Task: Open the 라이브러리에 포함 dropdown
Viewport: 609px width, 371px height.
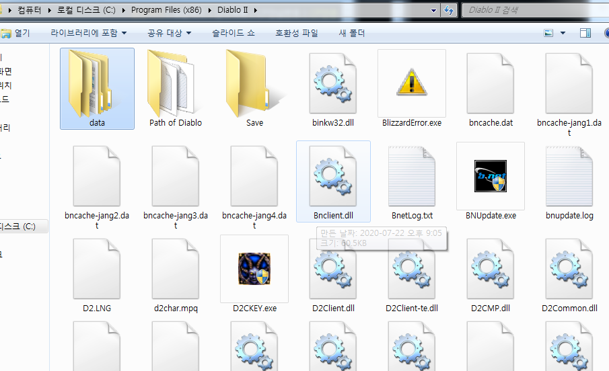Action: click(x=89, y=33)
